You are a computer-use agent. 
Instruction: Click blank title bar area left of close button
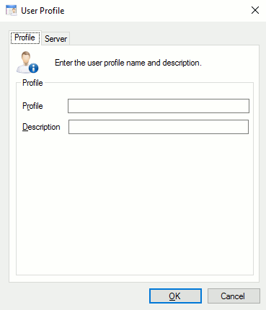point(156,11)
